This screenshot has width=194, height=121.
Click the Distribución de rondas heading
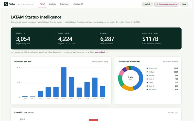point(129,62)
